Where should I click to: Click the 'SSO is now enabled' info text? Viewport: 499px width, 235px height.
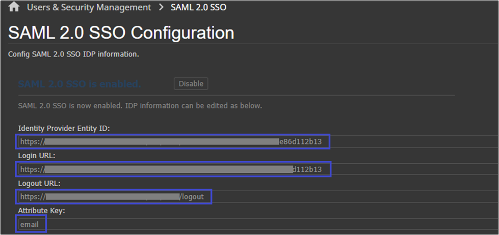(140, 106)
